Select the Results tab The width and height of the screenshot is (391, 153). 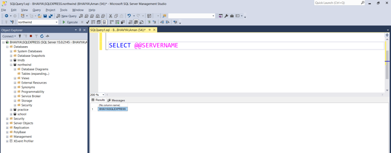click(98, 100)
